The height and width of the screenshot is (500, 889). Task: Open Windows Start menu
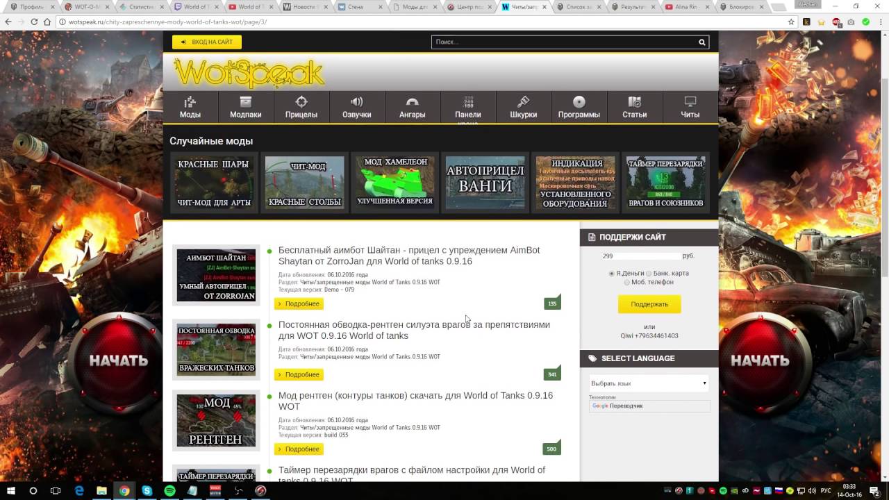(x=10, y=490)
